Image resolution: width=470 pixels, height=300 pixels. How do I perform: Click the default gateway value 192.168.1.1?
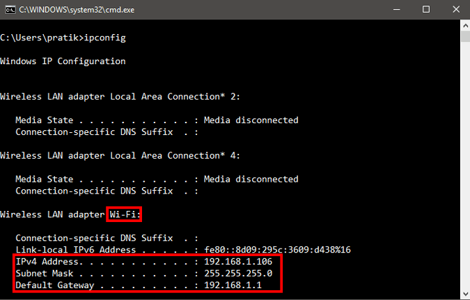tap(233, 285)
